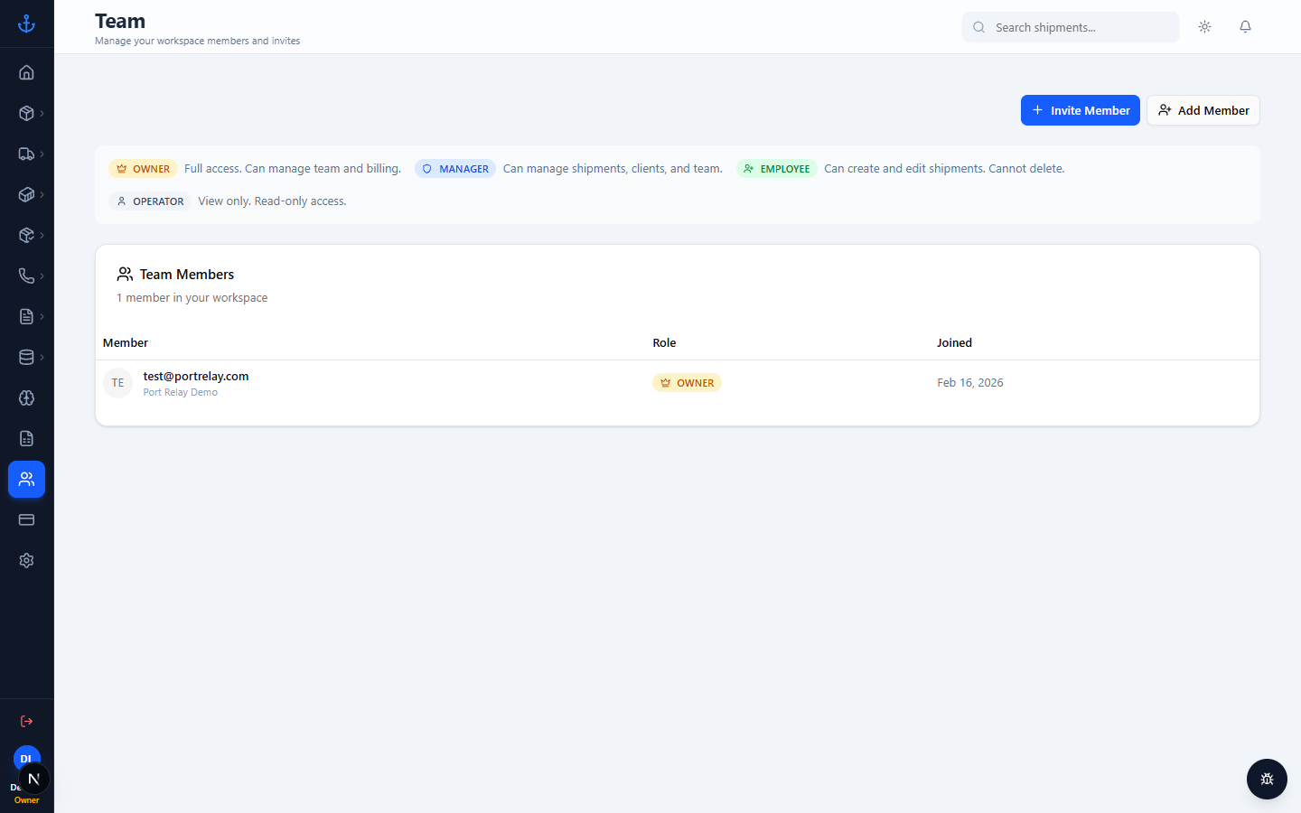Click the blue Invite Member button

[1080, 110]
